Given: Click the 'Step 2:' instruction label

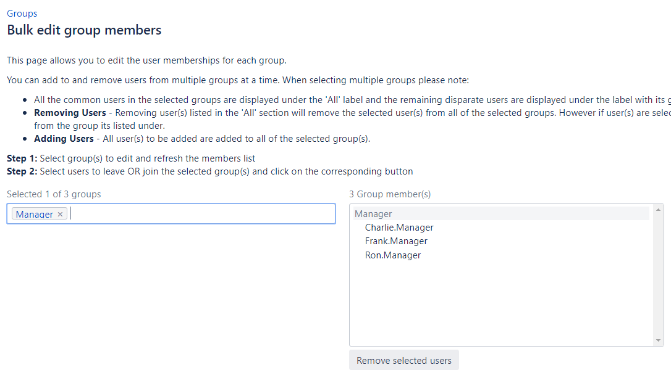Looking at the screenshot, I should pyautogui.click(x=22, y=171).
